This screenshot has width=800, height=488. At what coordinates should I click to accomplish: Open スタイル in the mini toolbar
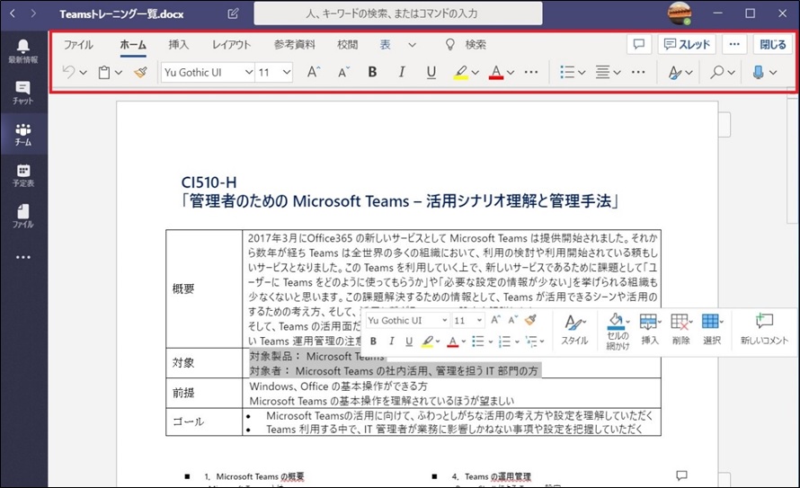click(574, 330)
